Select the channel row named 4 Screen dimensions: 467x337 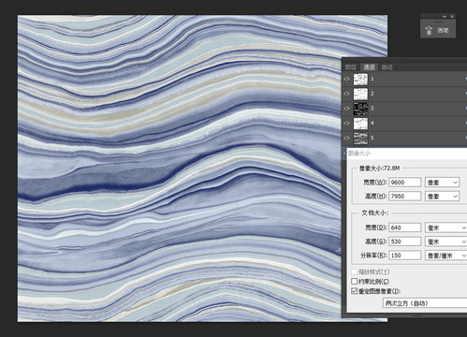tap(404, 124)
